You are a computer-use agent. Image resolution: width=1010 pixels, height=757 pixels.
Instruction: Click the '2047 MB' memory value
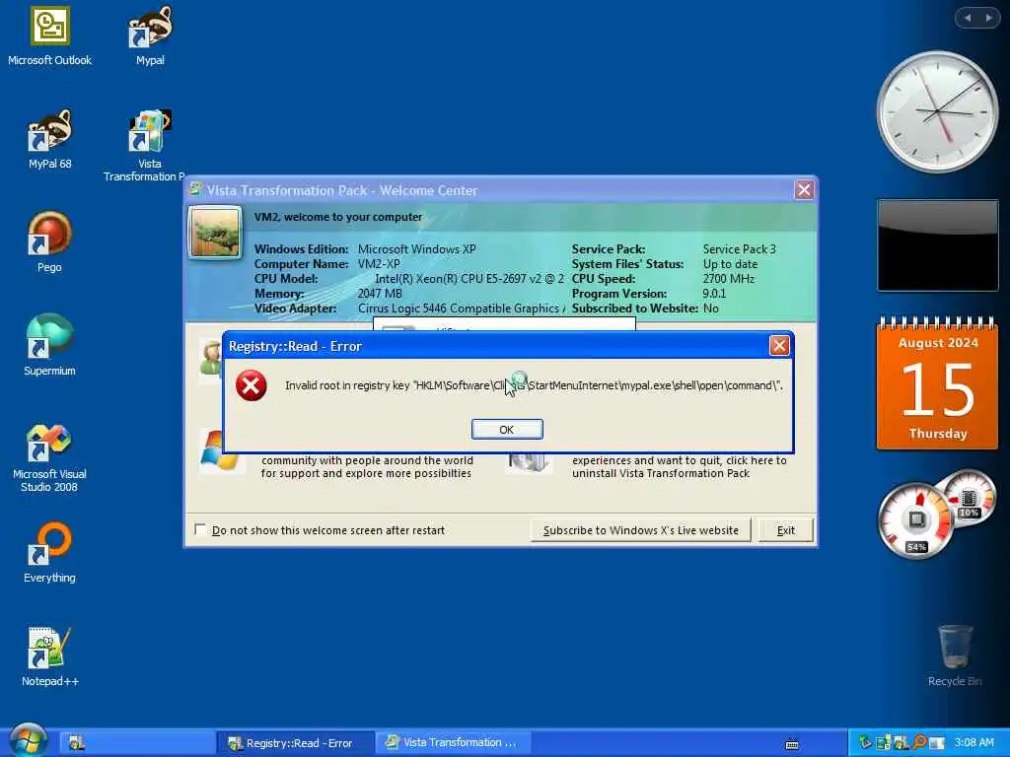tap(380, 294)
